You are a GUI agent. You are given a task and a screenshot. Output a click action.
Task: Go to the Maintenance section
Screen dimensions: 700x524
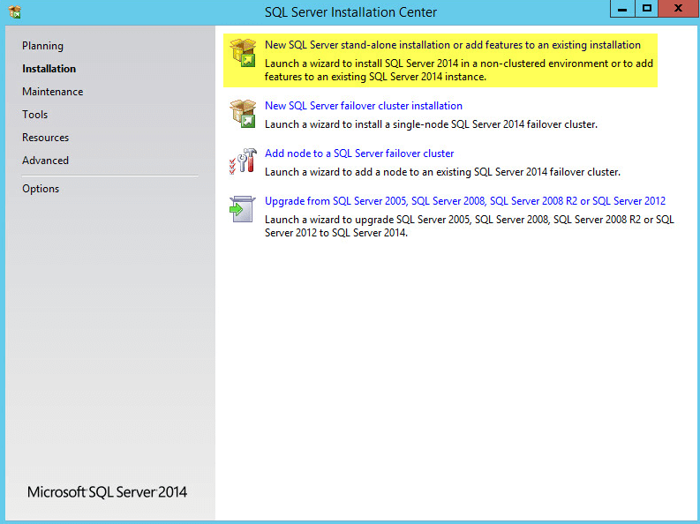(x=53, y=92)
